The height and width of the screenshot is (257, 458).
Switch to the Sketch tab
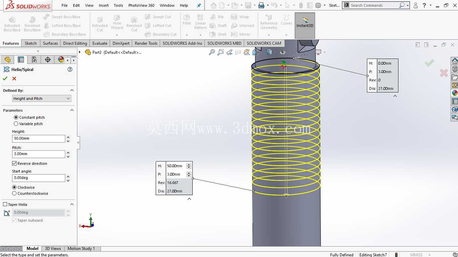point(31,43)
